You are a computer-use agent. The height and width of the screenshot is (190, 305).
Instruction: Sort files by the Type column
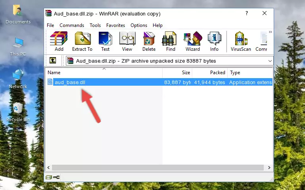coord(250,73)
